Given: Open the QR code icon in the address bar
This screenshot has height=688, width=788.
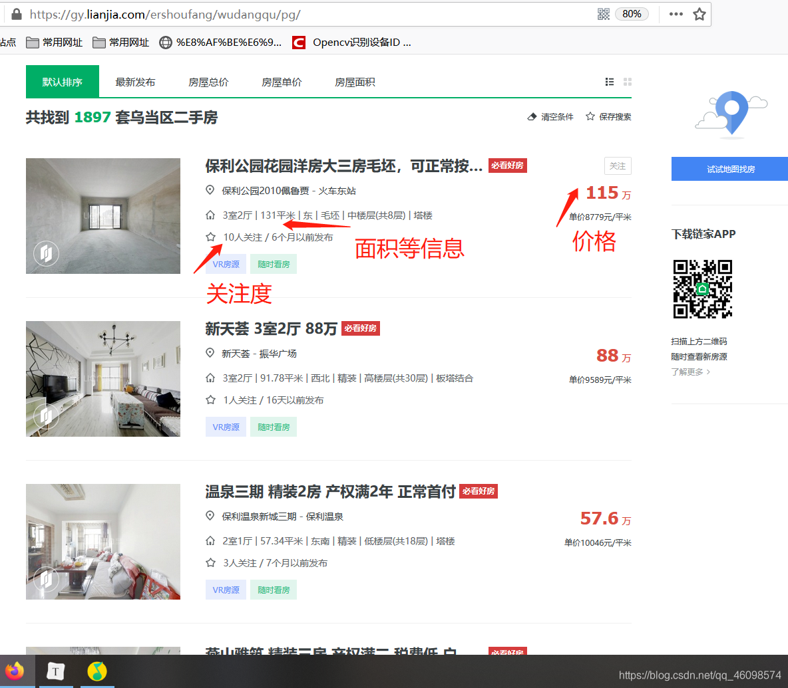Looking at the screenshot, I should pos(604,14).
